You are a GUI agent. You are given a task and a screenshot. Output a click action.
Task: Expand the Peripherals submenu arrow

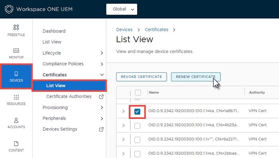click(102, 118)
